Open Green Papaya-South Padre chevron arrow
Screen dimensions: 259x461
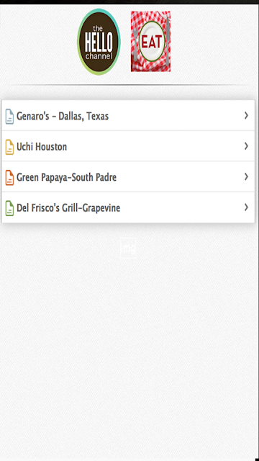coord(246,176)
